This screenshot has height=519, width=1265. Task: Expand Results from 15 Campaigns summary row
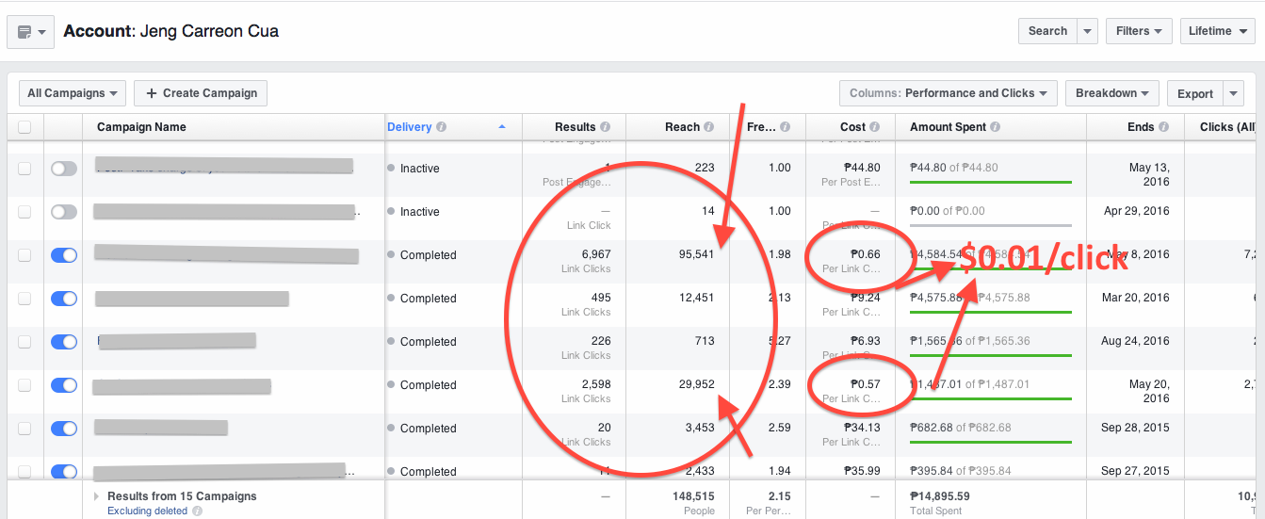click(97, 496)
